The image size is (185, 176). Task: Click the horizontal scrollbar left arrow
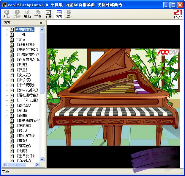(x=5, y=164)
